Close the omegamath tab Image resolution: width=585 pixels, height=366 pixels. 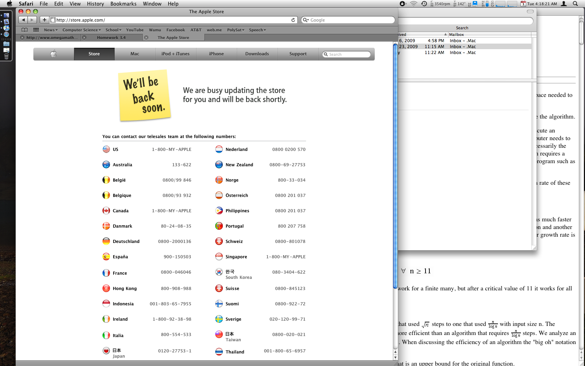pos(22,38)
